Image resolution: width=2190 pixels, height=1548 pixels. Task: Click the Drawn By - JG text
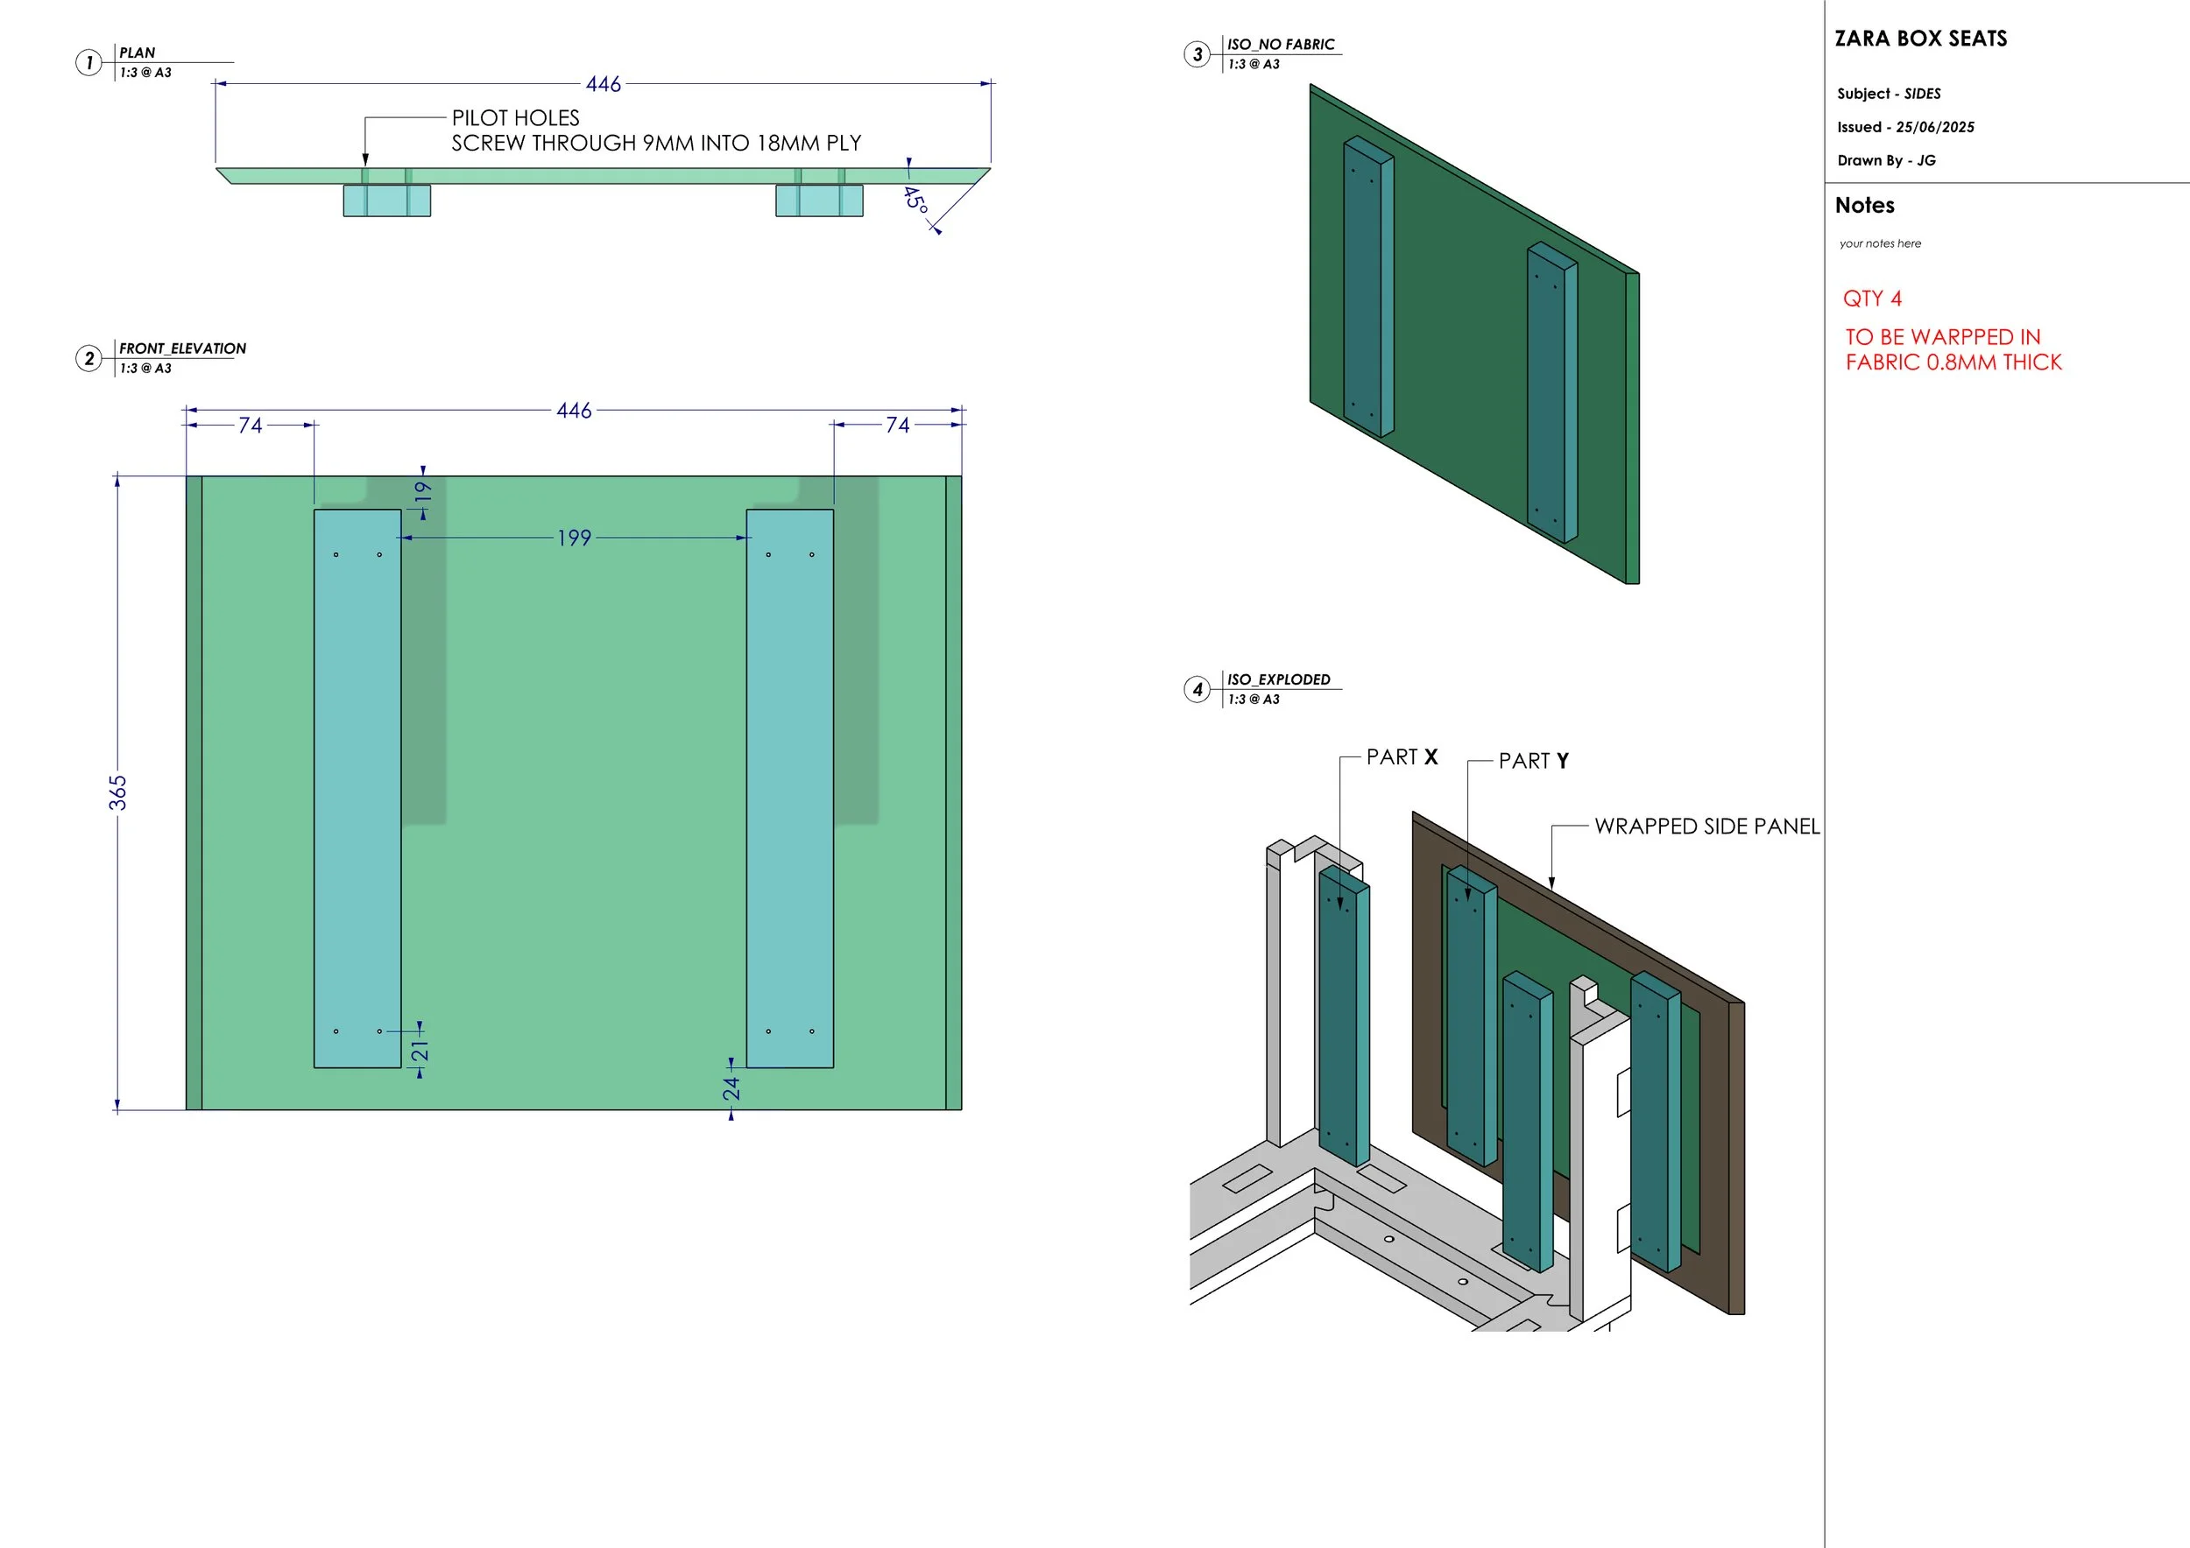(1886, 161)
